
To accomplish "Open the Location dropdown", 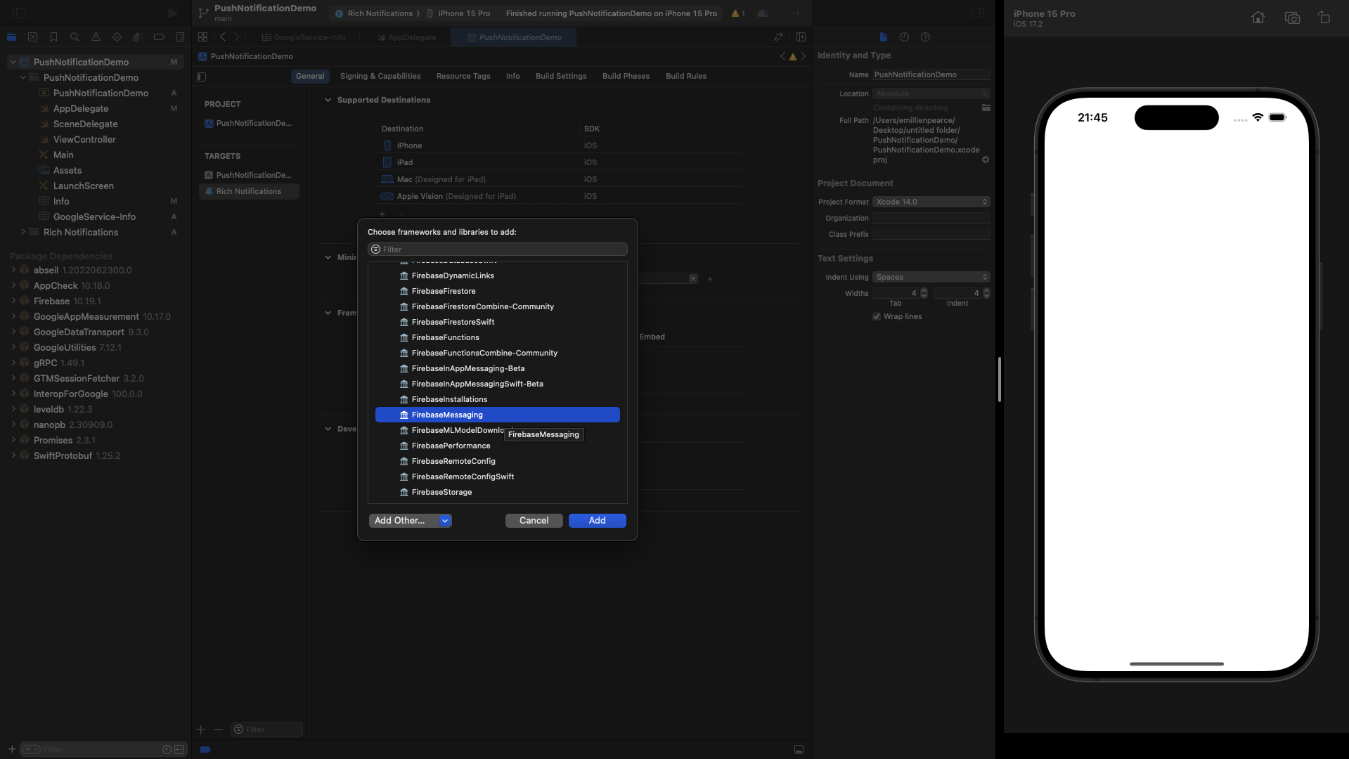I will [x=931, y=93].
